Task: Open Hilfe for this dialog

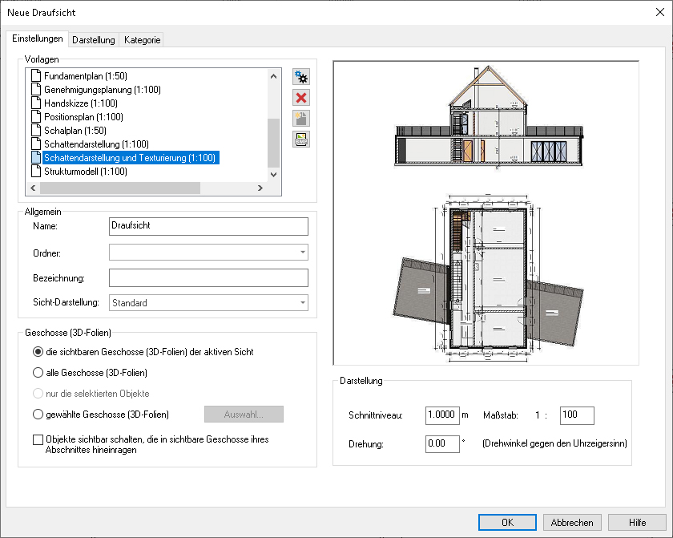Action: (x=638, y=523)
